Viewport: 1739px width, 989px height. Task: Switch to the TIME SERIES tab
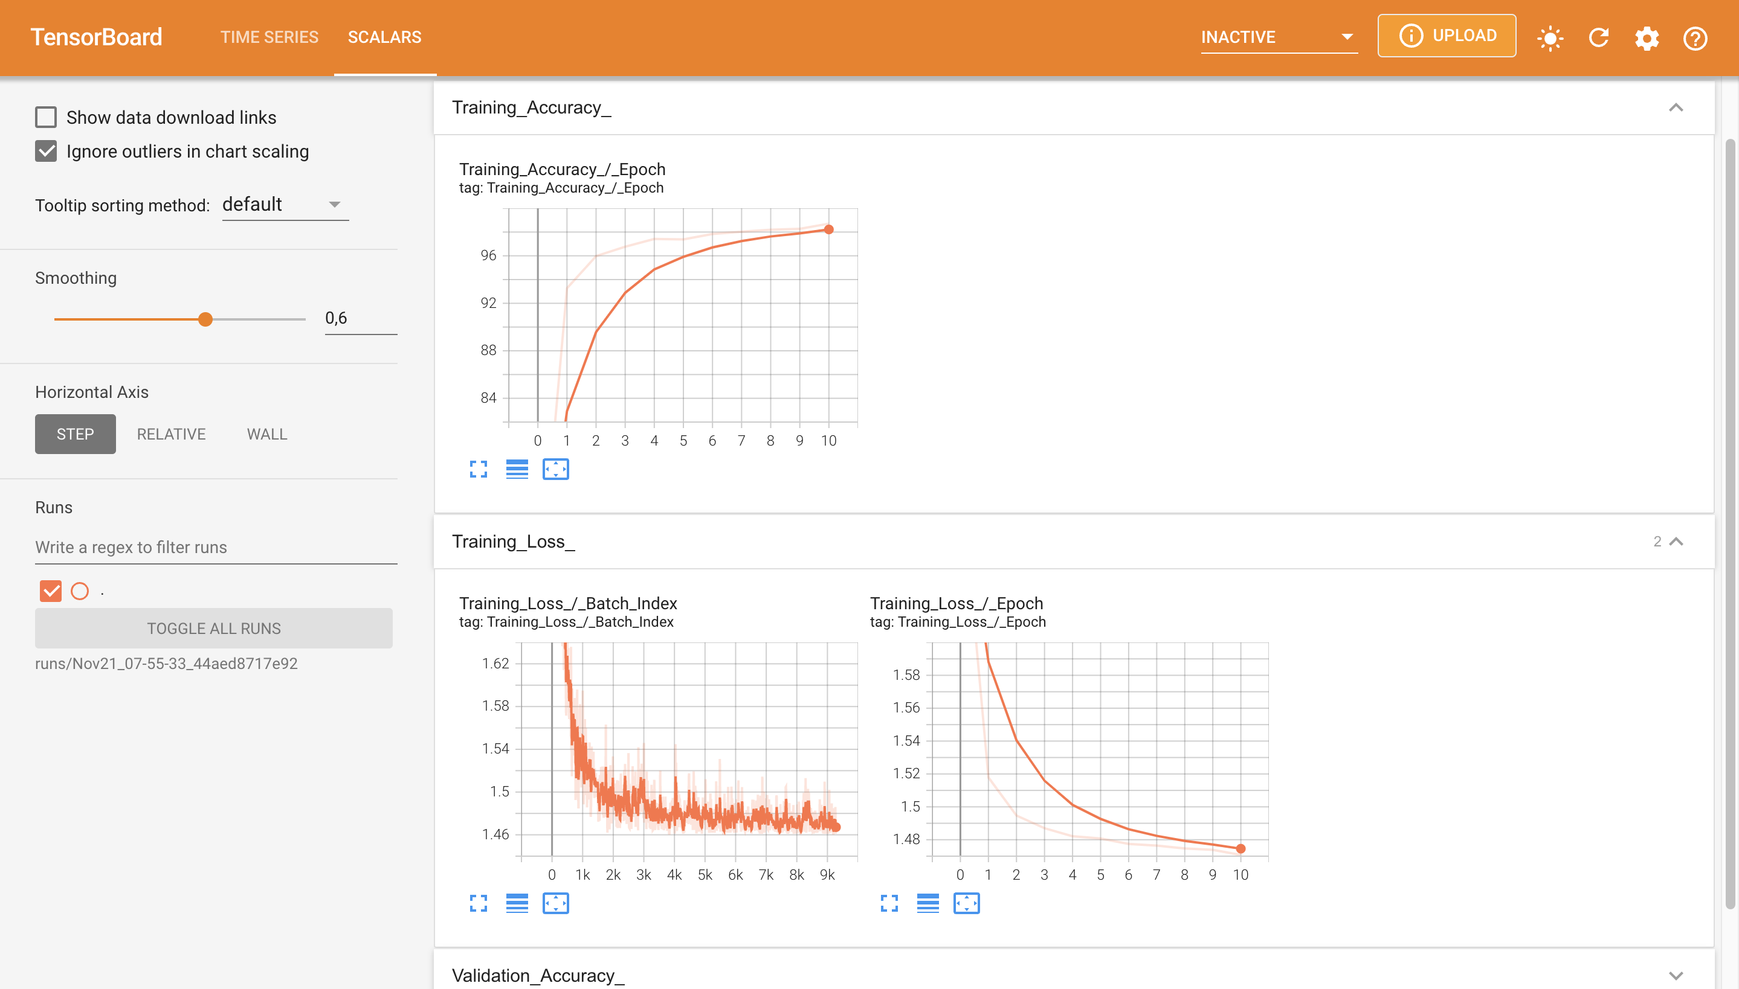coord(269,37)
